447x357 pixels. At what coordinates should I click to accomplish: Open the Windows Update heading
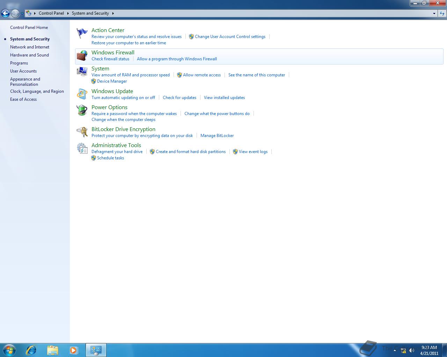pyautogui.click(x=112, y=91)
